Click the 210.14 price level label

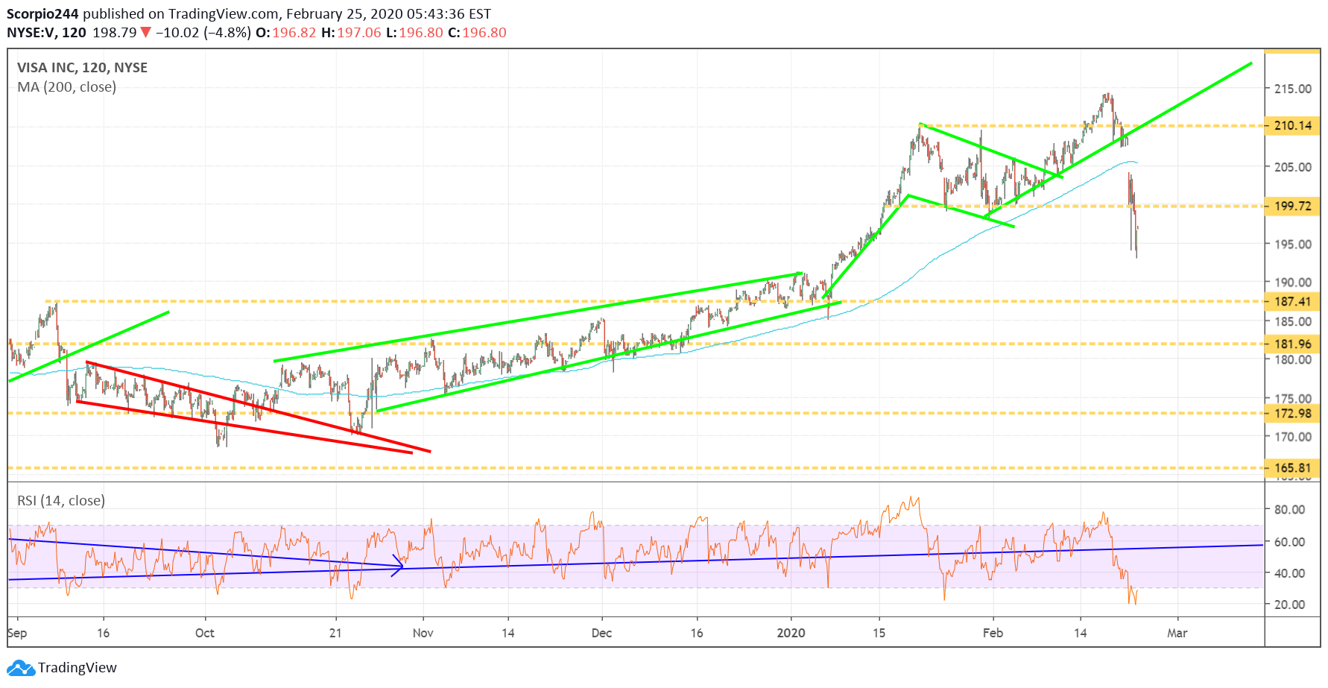1293,125
